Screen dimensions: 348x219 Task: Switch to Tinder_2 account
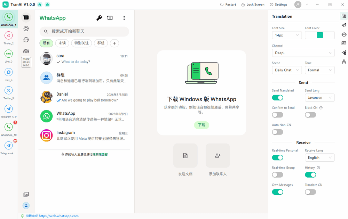tap(9, 38)
